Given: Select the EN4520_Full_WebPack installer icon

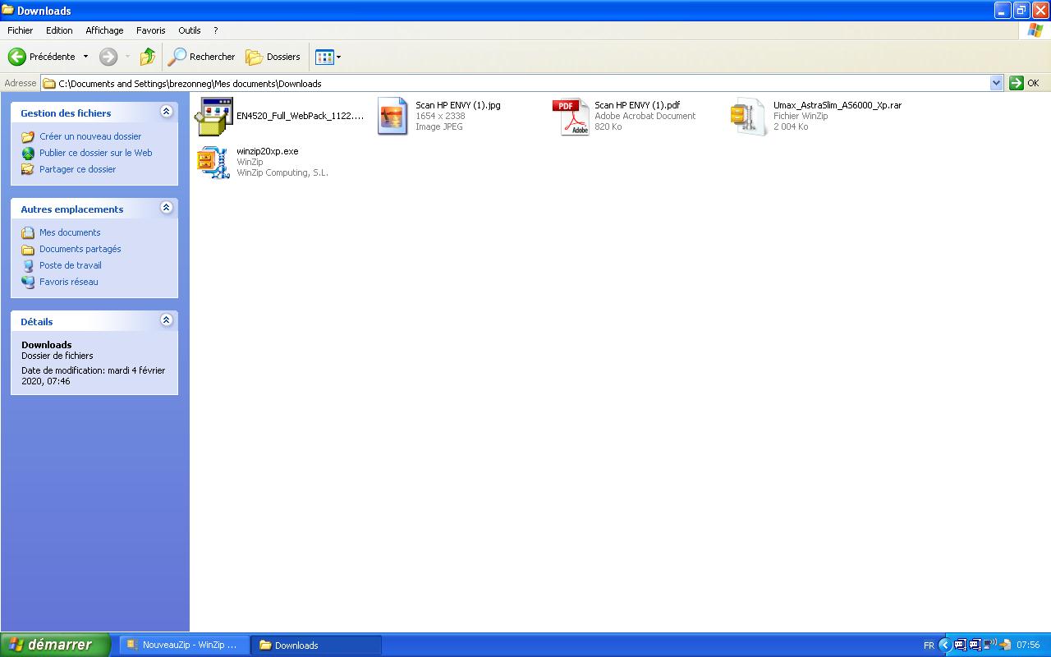Looking at the screenshot, I should click(213, 116).
